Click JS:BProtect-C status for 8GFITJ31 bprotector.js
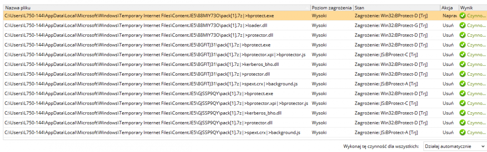 [x=386, y=54]
